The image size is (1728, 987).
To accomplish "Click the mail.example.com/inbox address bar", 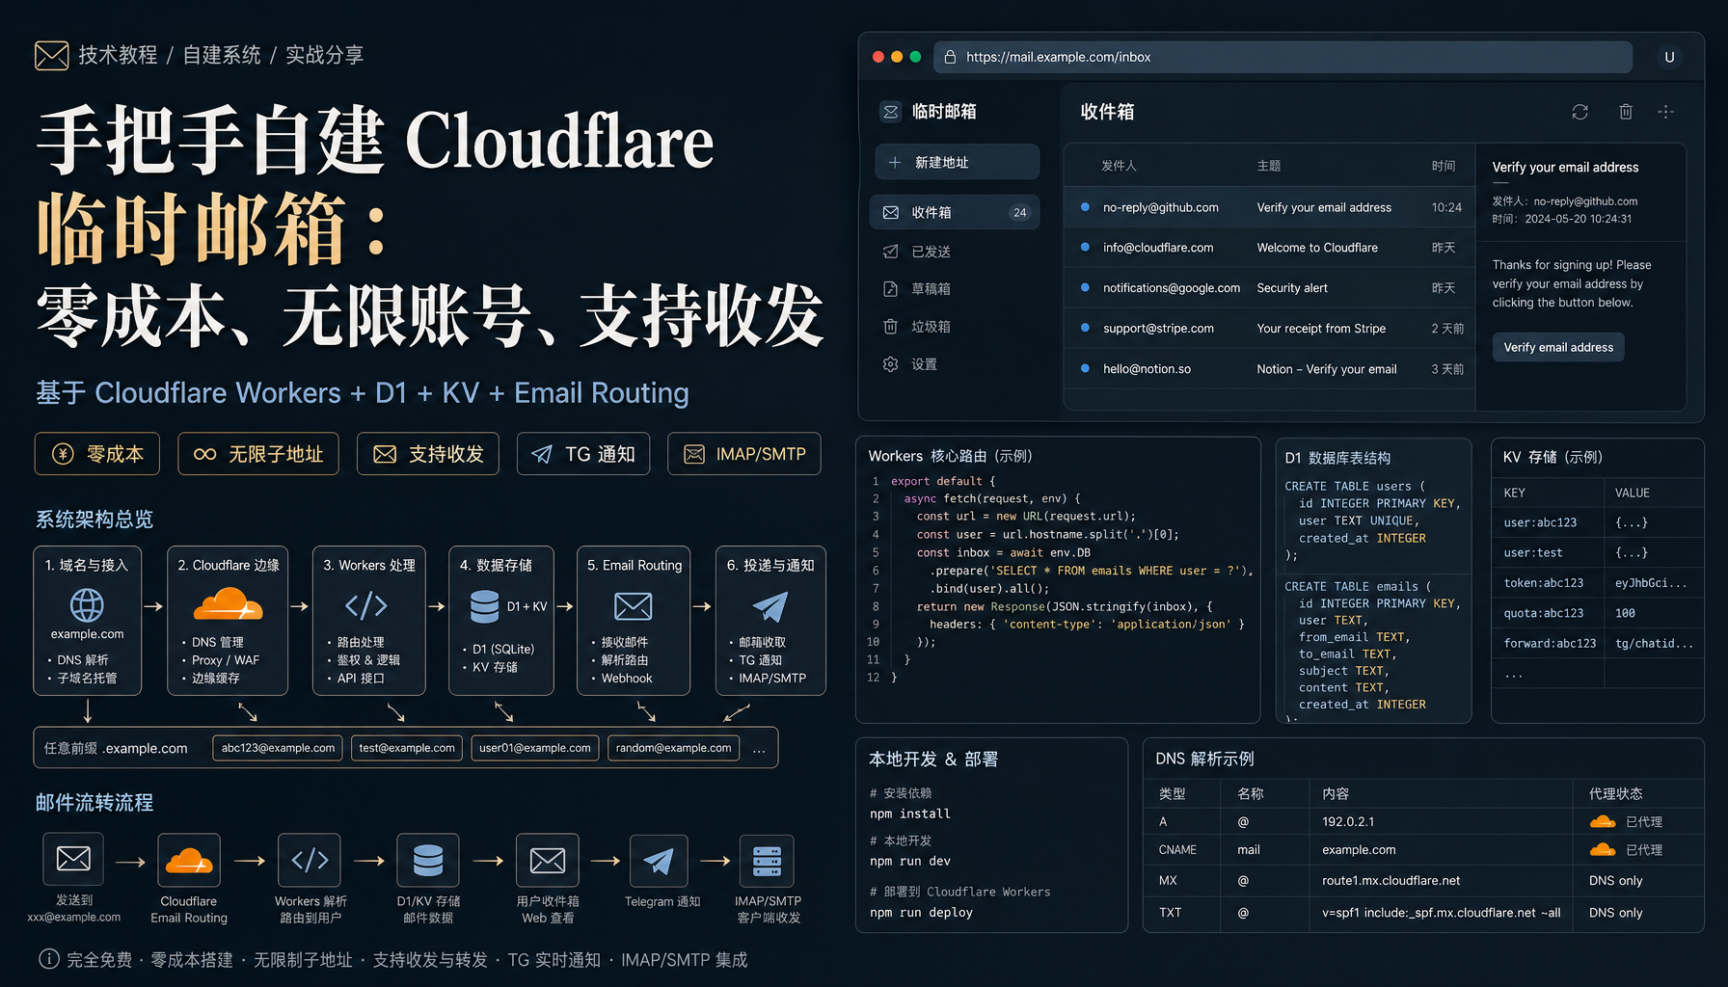I will point(1282,57).
